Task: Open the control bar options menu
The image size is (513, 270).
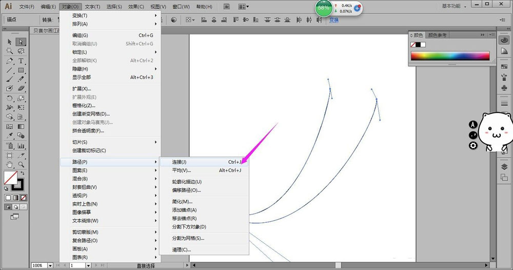Action: [503, 20]
